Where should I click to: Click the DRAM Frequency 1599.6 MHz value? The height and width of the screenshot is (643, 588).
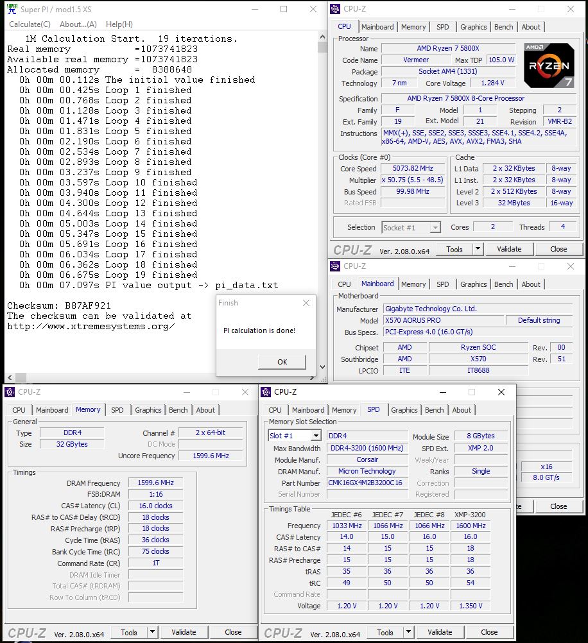pyautogui.click(x=155, y=483)
